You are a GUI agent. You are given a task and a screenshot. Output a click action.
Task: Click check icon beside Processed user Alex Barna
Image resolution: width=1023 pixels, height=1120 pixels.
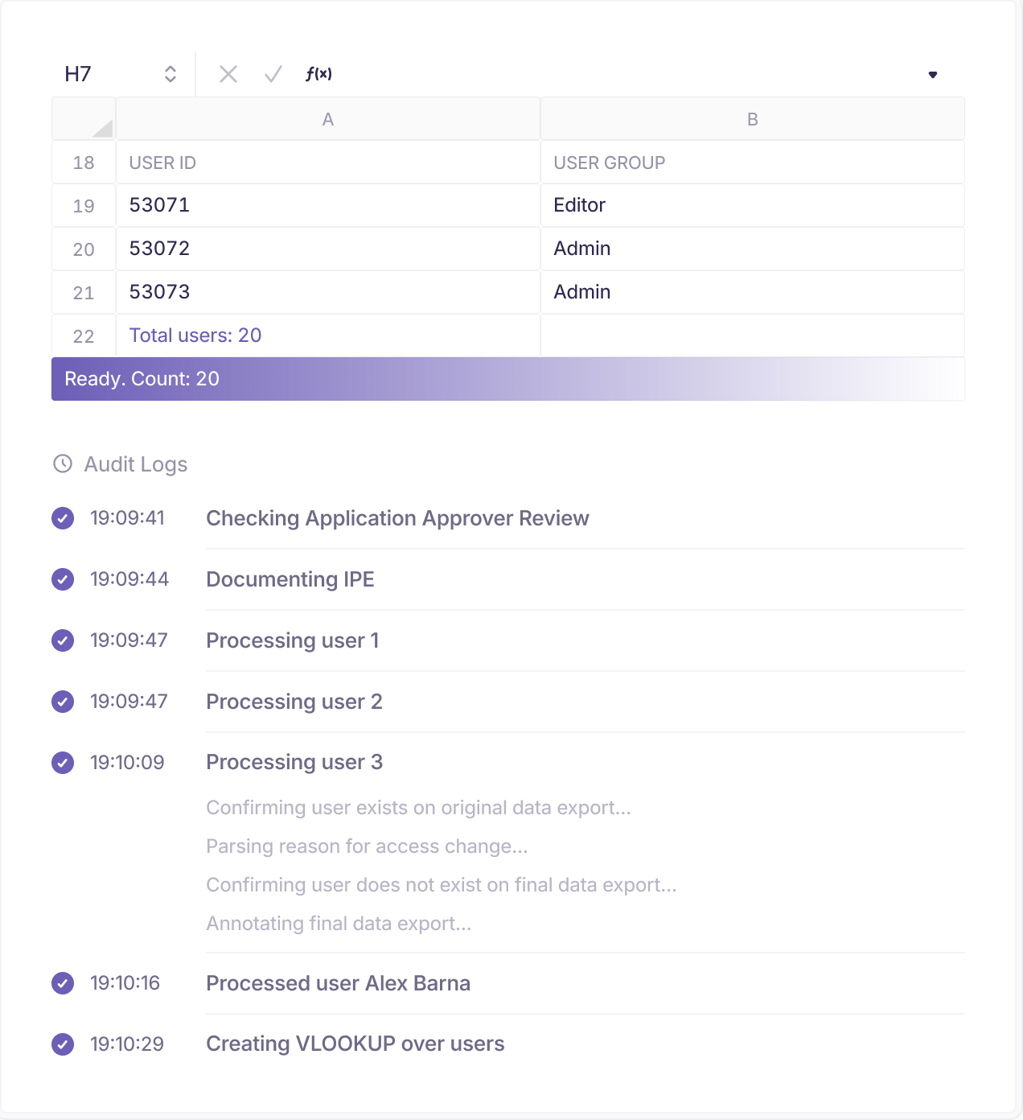pos(63,983)
